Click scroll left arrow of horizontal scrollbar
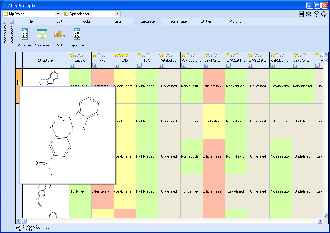The width and height of the screenshot is (330, 233). 18,221
